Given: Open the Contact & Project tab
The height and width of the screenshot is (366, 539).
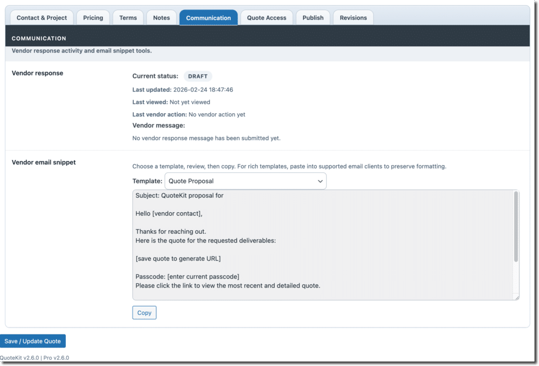Looking at the screenshot, I should pos(42,18).
